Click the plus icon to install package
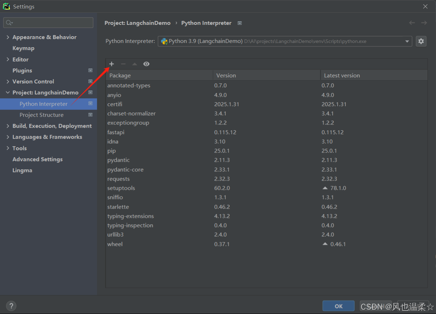The height and width of the screenshot is (314, 436). pyautogui.click(x=111, y=64)
